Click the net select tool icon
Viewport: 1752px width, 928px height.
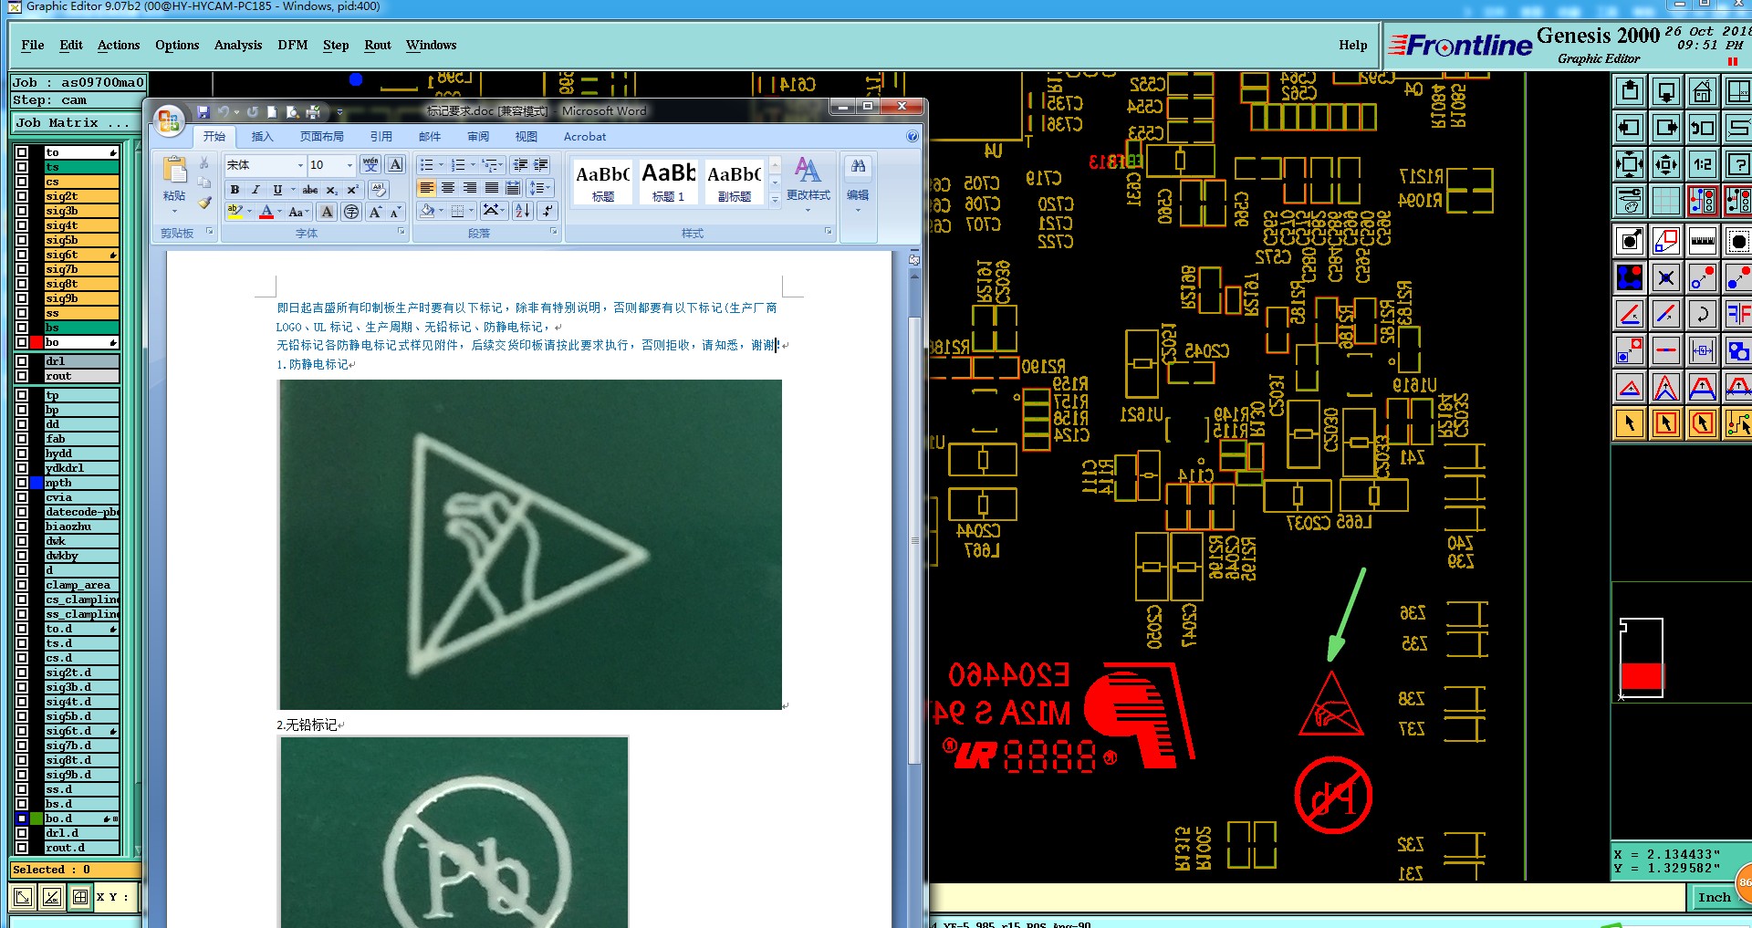[x=1737, y=423]
